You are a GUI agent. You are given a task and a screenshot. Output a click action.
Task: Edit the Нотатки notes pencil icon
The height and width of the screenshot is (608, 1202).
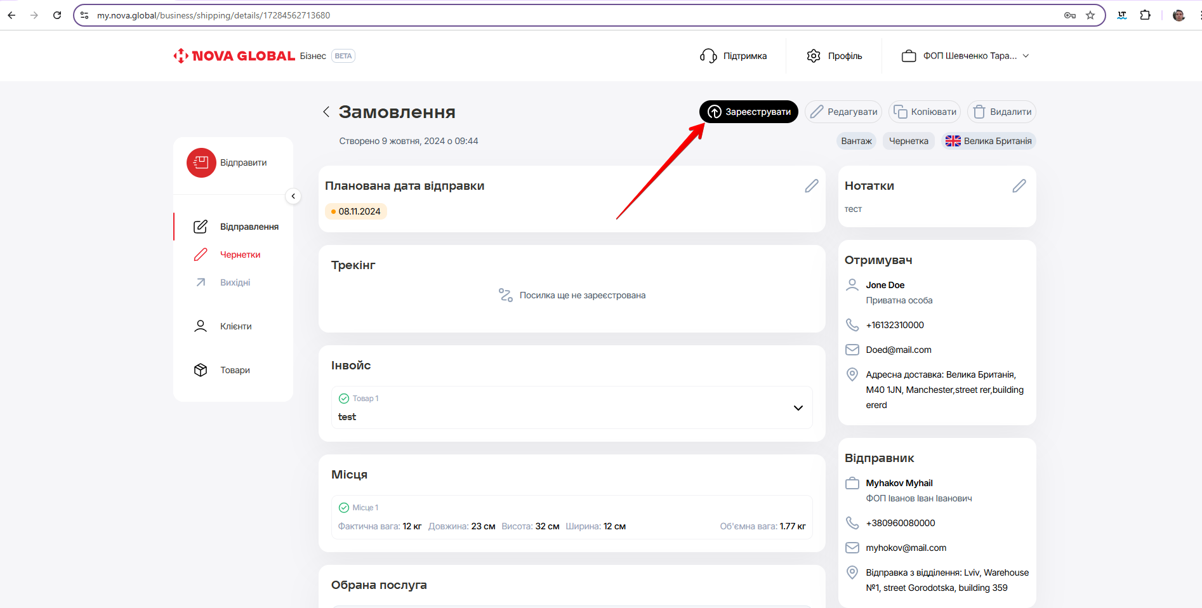click(x=1019, y=186)
